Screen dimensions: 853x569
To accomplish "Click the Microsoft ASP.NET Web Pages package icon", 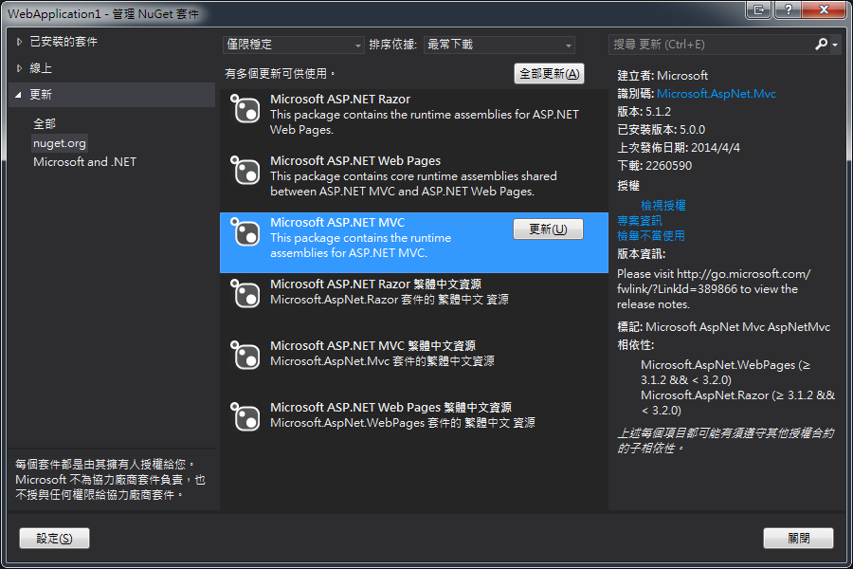I will (245, 171).
